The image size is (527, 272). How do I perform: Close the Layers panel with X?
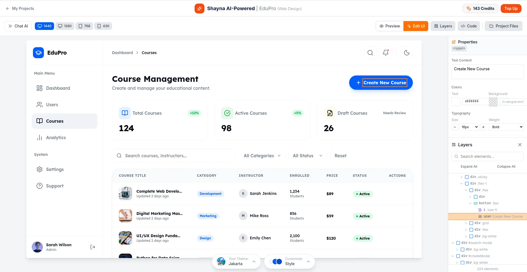[520, 145]
